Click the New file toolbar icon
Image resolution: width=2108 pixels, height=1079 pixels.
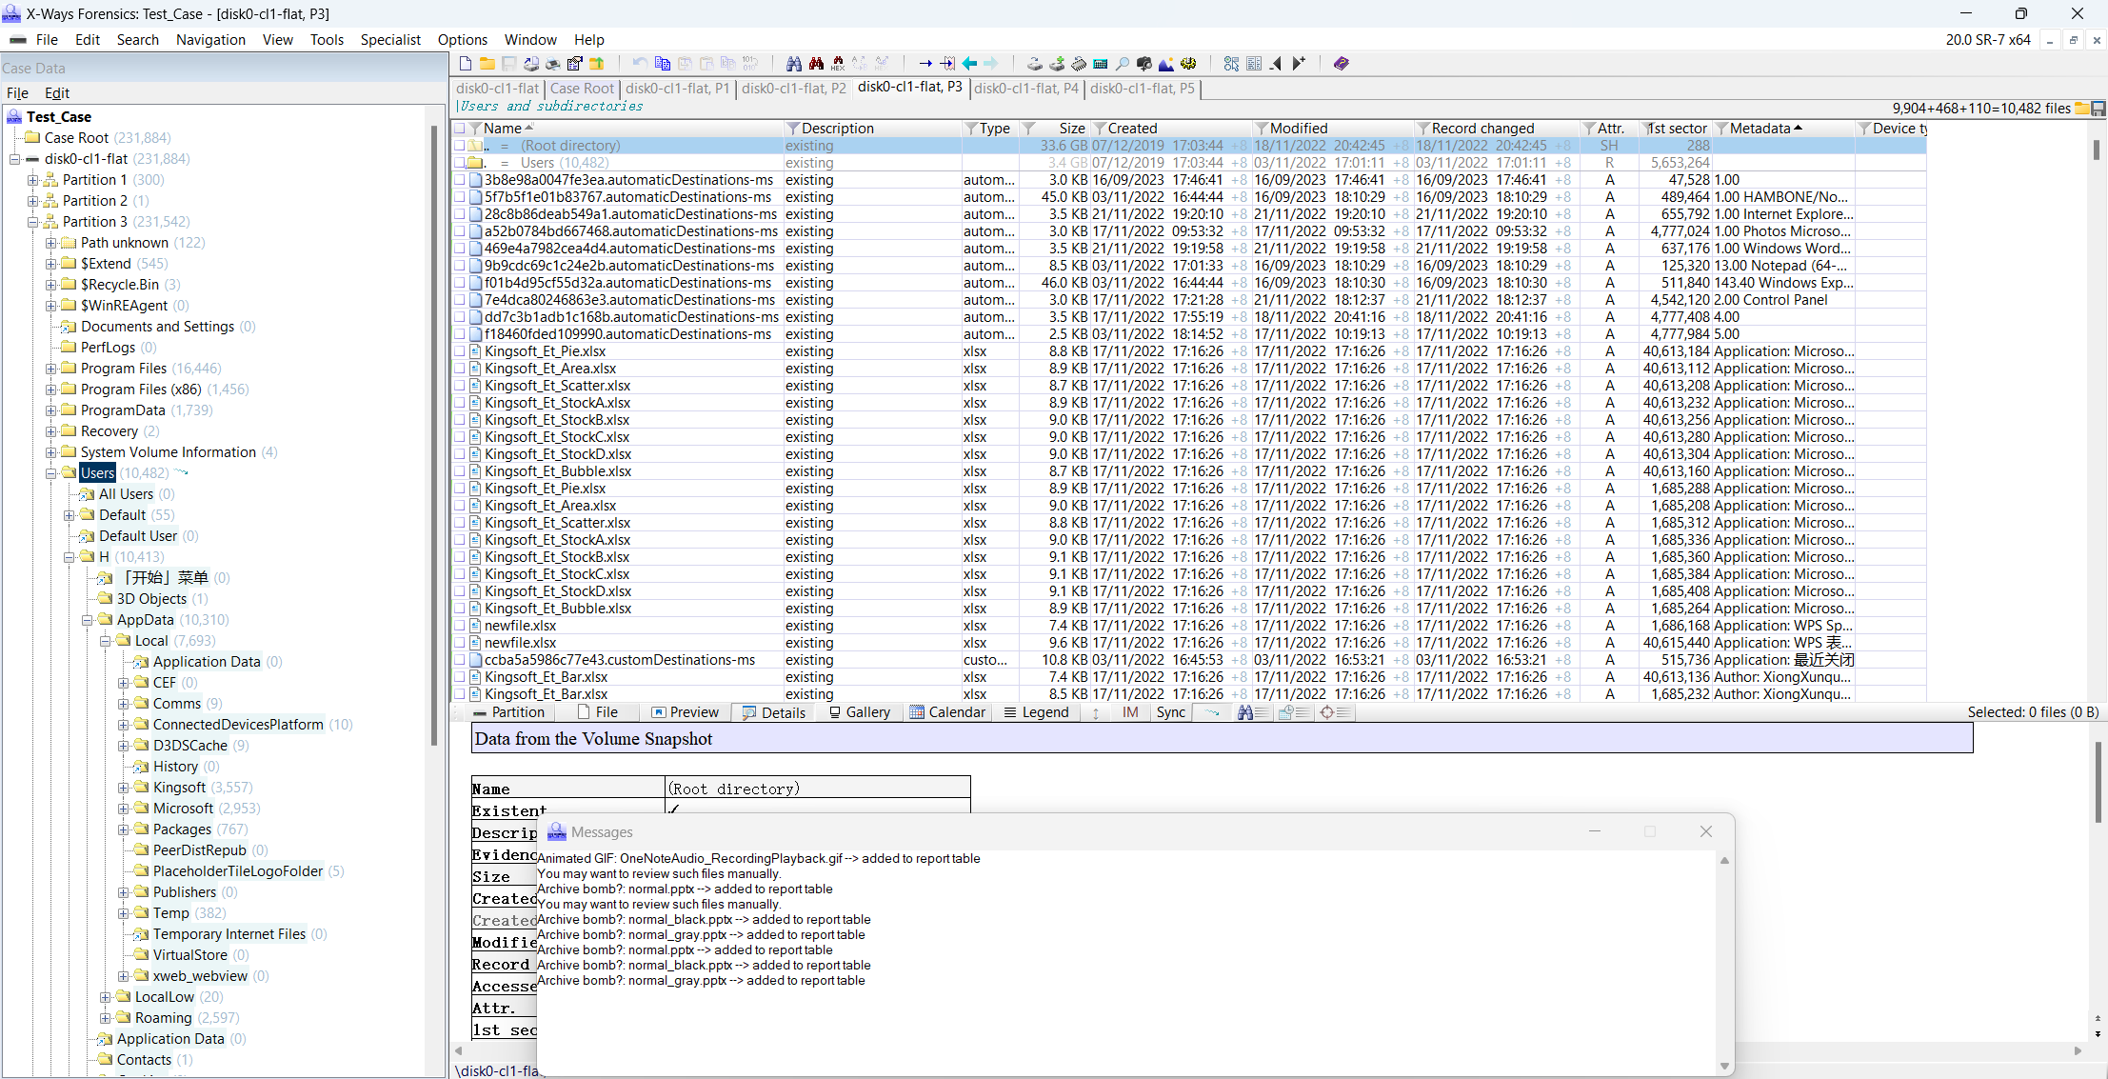click(x=465, y=64)
